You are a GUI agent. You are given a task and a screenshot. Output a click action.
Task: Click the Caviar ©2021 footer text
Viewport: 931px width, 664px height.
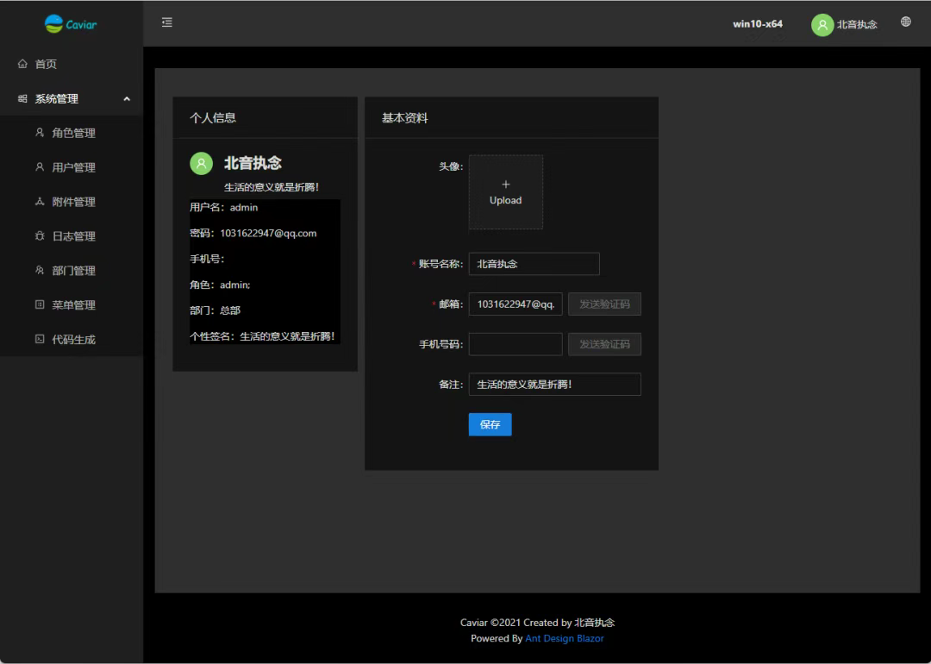click(x=537, y=623)
